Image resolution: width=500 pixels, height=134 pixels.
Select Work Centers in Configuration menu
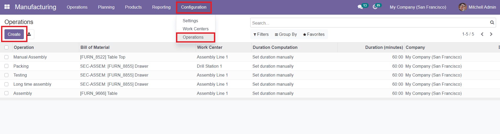(195, 29)
